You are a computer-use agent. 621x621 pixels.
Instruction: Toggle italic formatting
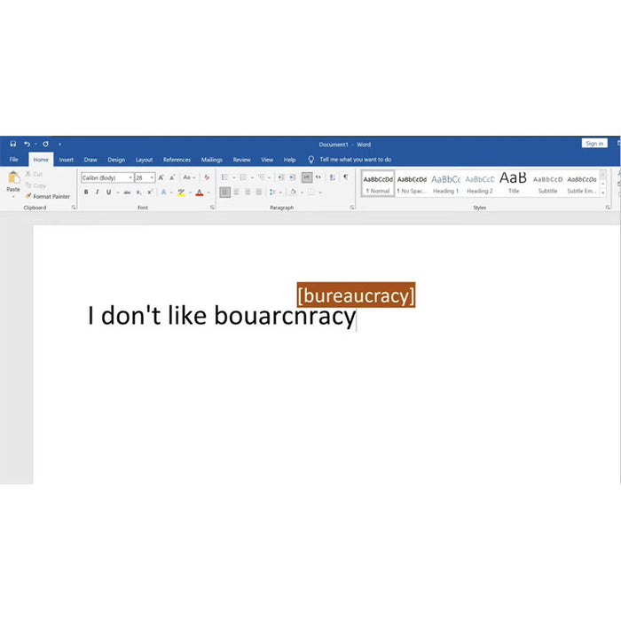(97, 193)
